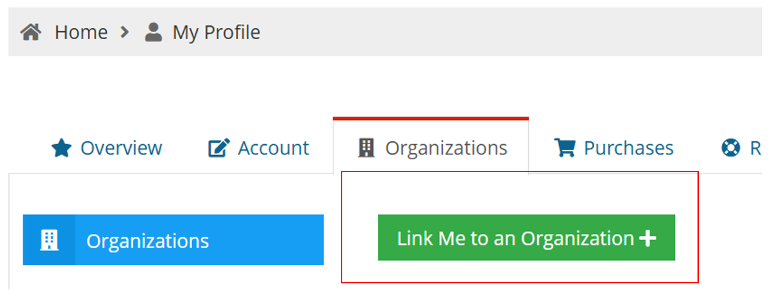The width and height of the screenshot is (775, 308).
Task: Click the white building icon in the blue sidebar
Action: [x=49, y=240]
